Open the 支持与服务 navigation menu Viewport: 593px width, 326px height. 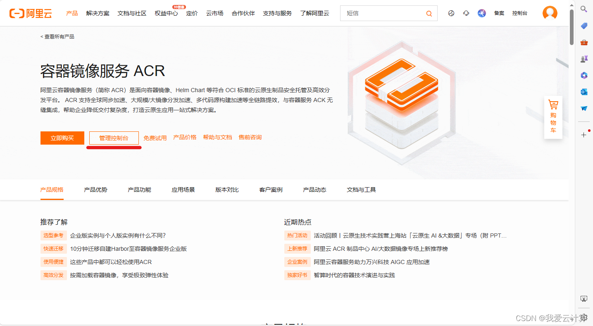[x=277, y=13]
